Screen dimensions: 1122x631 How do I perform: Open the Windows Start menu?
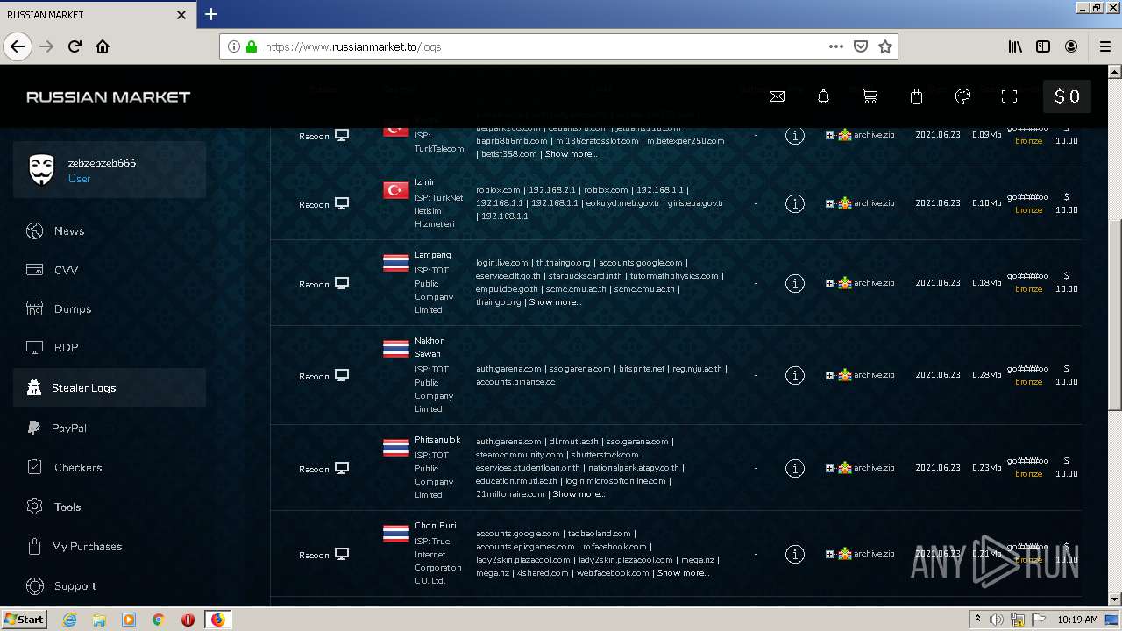(25, 619)
